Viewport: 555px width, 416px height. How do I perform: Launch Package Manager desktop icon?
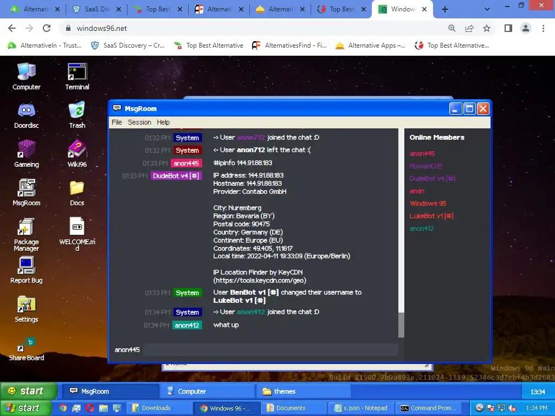26,234
